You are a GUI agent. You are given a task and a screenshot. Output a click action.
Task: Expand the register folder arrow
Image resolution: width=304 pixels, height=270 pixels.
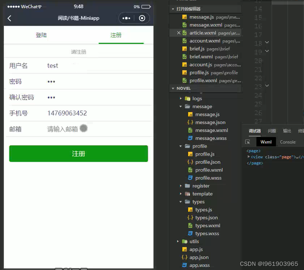(x=180, y=186)
